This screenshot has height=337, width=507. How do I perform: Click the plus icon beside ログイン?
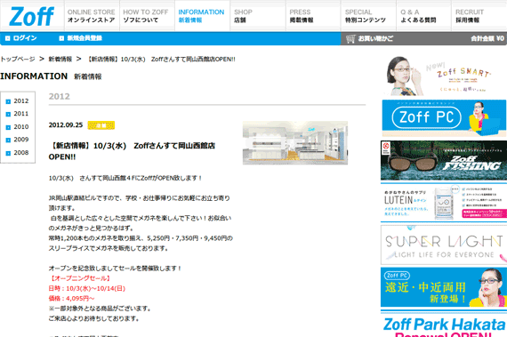[x=7, y=38]
